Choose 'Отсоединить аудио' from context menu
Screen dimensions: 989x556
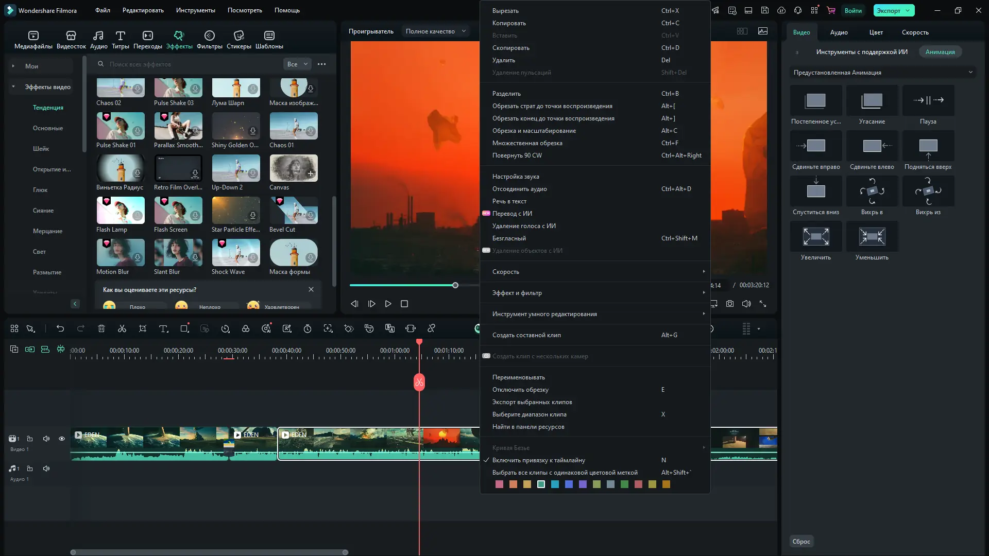pos(519,189)
